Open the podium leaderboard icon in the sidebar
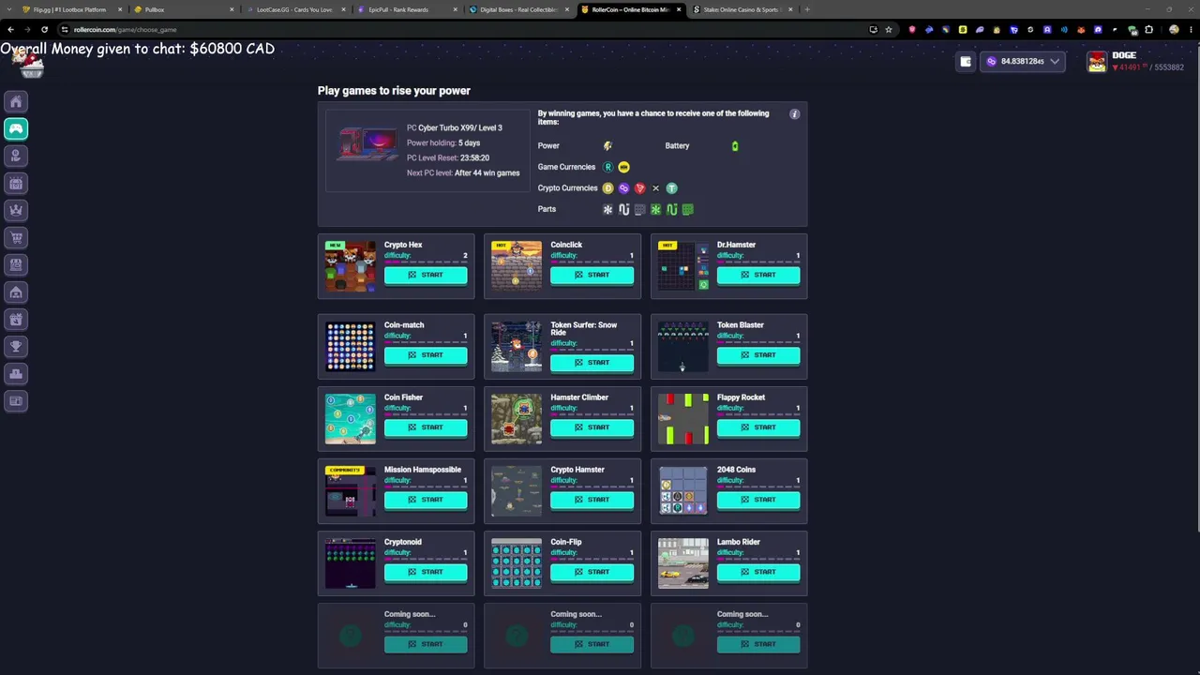Viewport: 1200px width, 675px height. coord(16,374)
